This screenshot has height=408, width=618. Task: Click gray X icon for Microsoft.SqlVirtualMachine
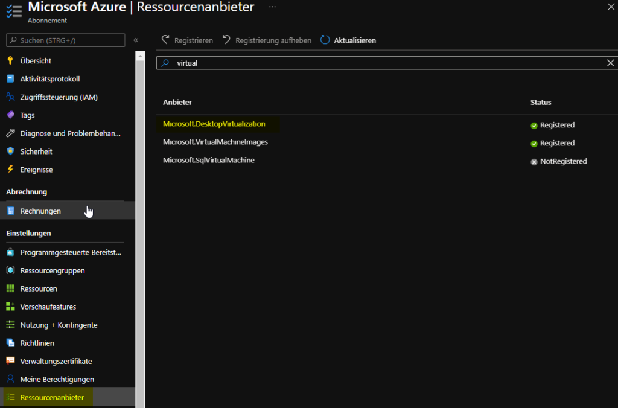[x=534, y=162]
